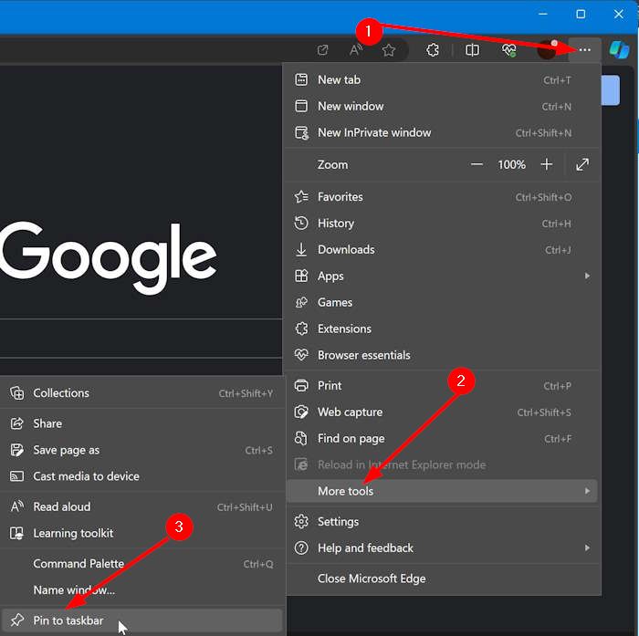
Task: Minimize the Edge window
Action: tap(543, 15)
